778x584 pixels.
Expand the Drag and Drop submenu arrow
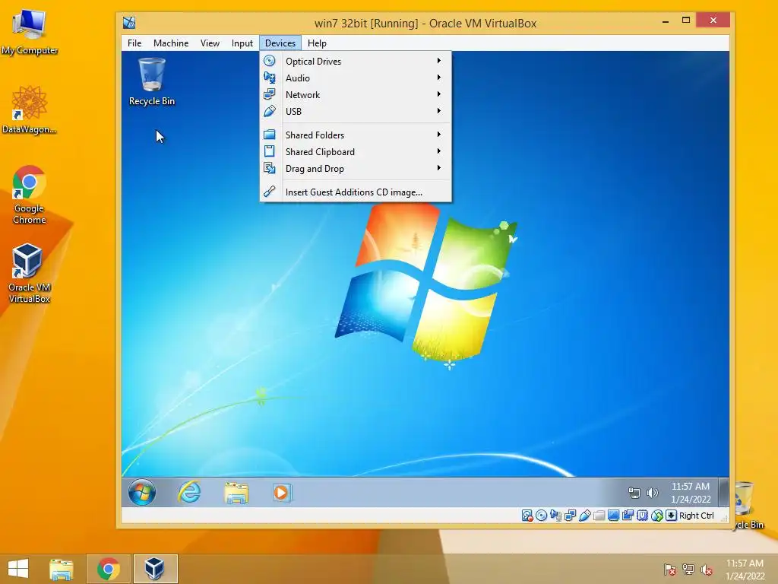439,168
